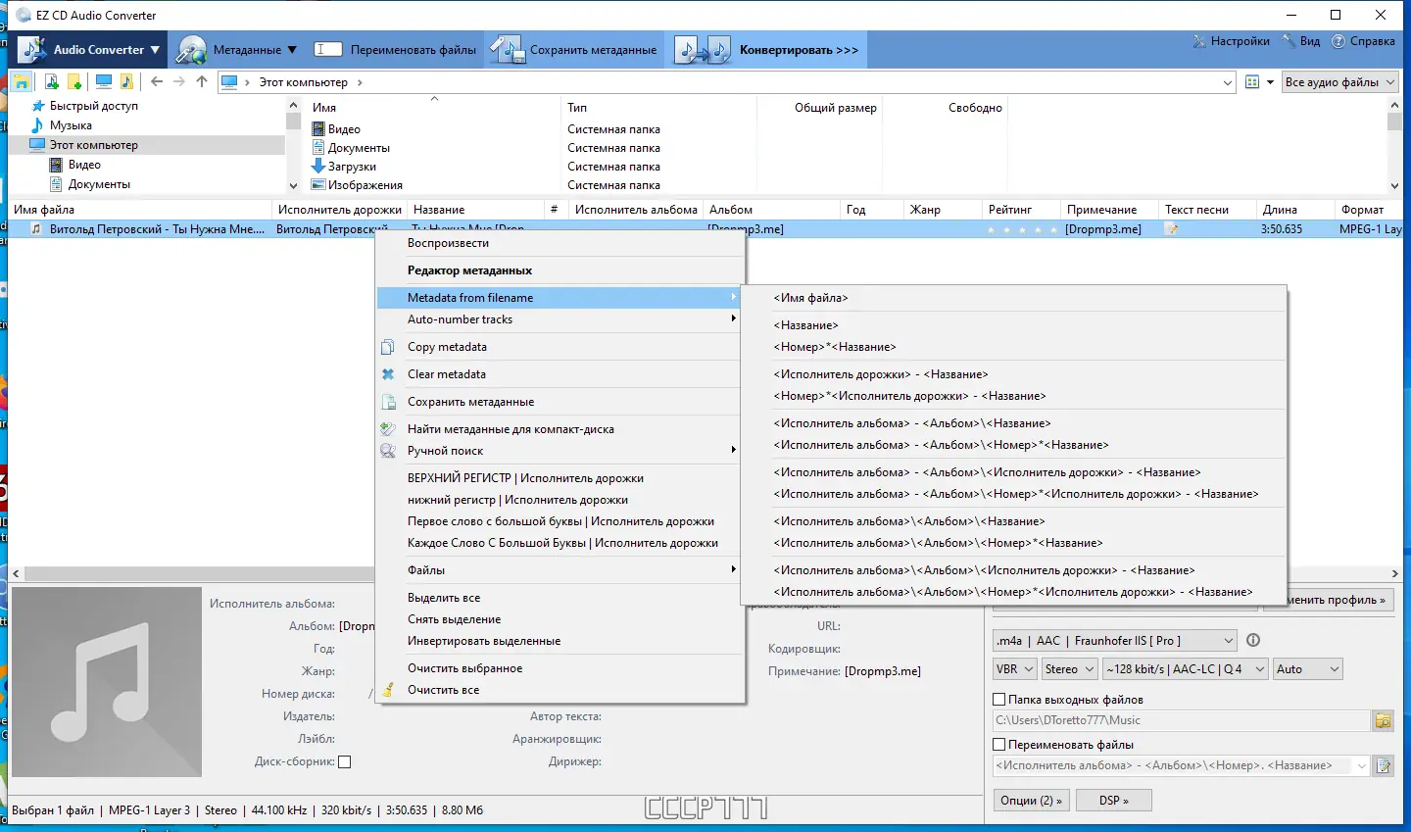This screenshot has height=832, width=1411.
Task: Click the output folder path field
Action: 1181,720
